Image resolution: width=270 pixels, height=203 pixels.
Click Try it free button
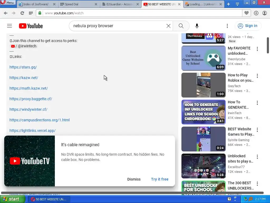160,179
